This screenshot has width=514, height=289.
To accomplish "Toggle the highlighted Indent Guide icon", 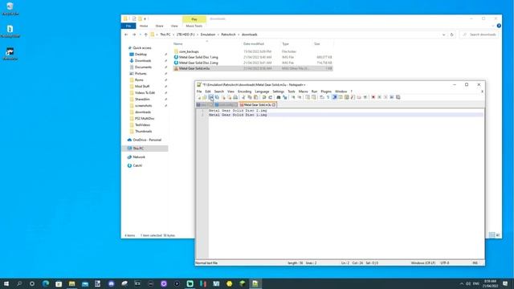I will coord(334,97).
